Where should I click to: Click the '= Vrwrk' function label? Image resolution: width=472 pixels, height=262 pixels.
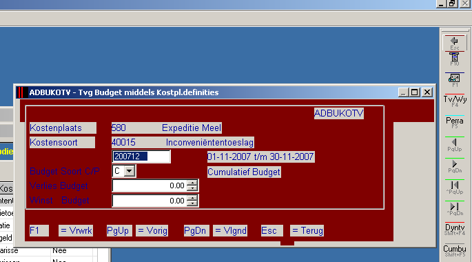76,231
